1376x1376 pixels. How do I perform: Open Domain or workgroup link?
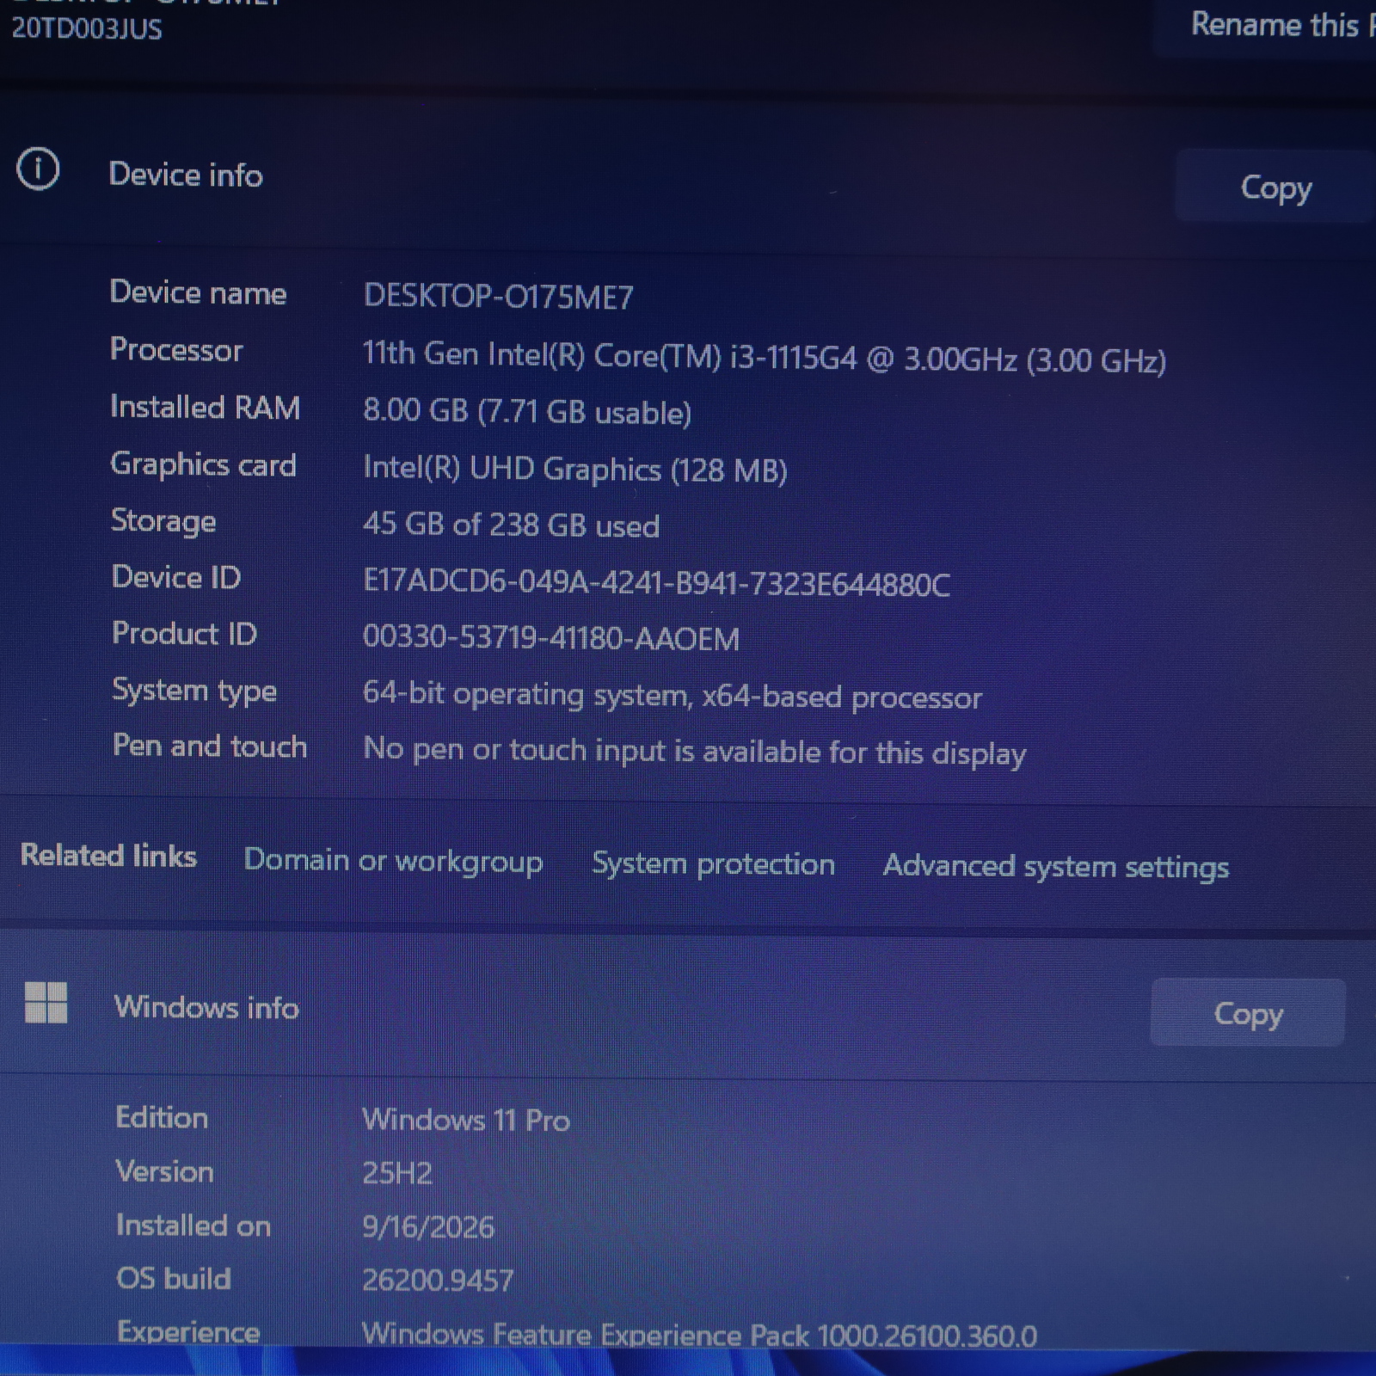pos(393,861)
